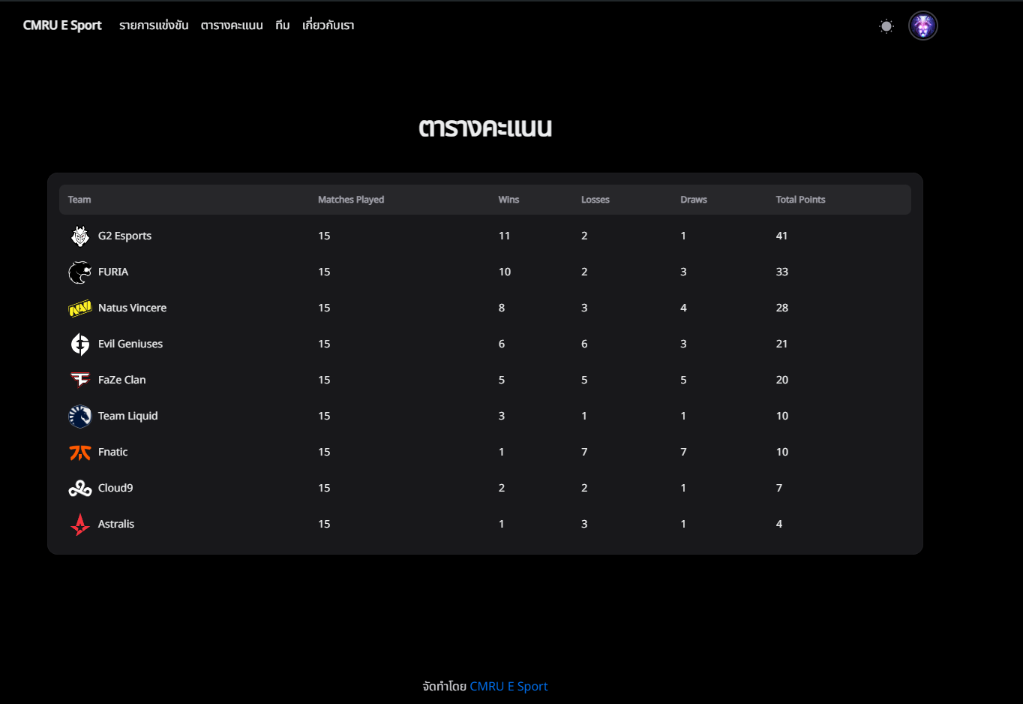Click Astralis total points 4
The width and height of the screenshot is (1023, 704).
[779, 524]
